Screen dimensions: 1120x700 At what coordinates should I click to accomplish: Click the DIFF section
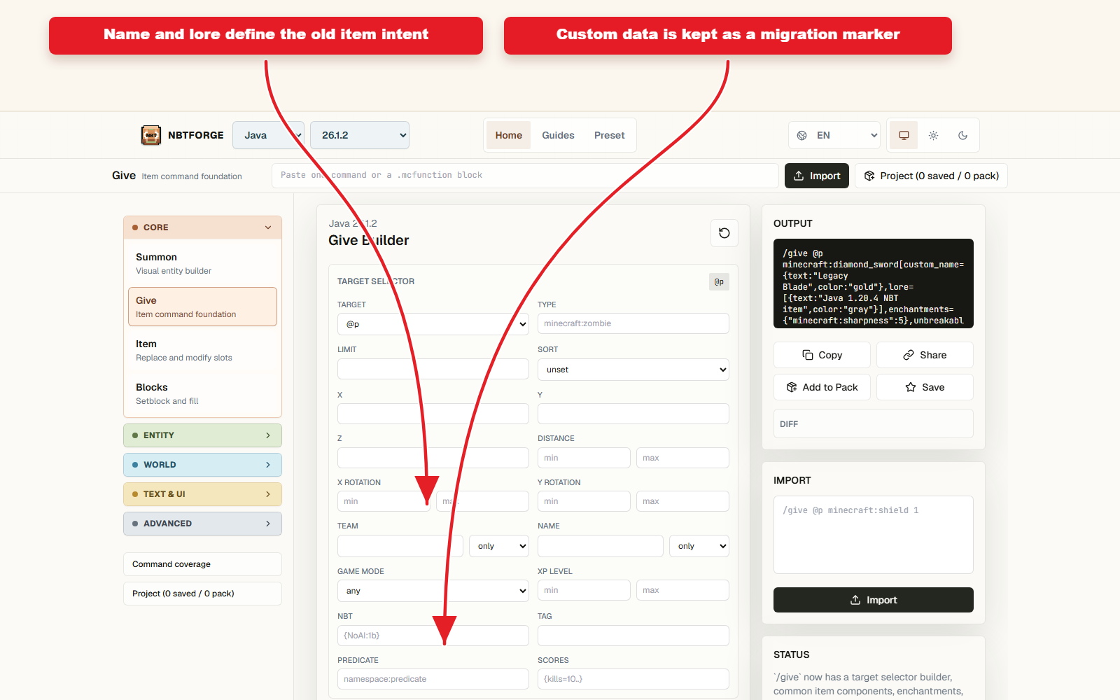coord(874,423)
